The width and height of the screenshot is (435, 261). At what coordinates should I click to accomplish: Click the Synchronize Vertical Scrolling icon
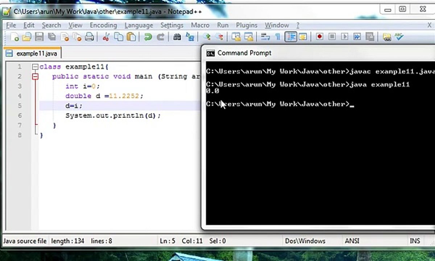pyautogui.click(x=236, y=37)
